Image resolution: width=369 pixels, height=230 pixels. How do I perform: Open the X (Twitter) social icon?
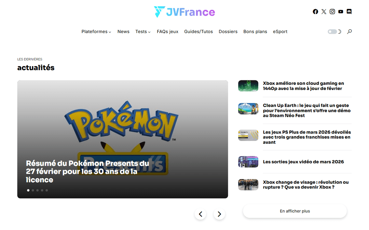324,12
